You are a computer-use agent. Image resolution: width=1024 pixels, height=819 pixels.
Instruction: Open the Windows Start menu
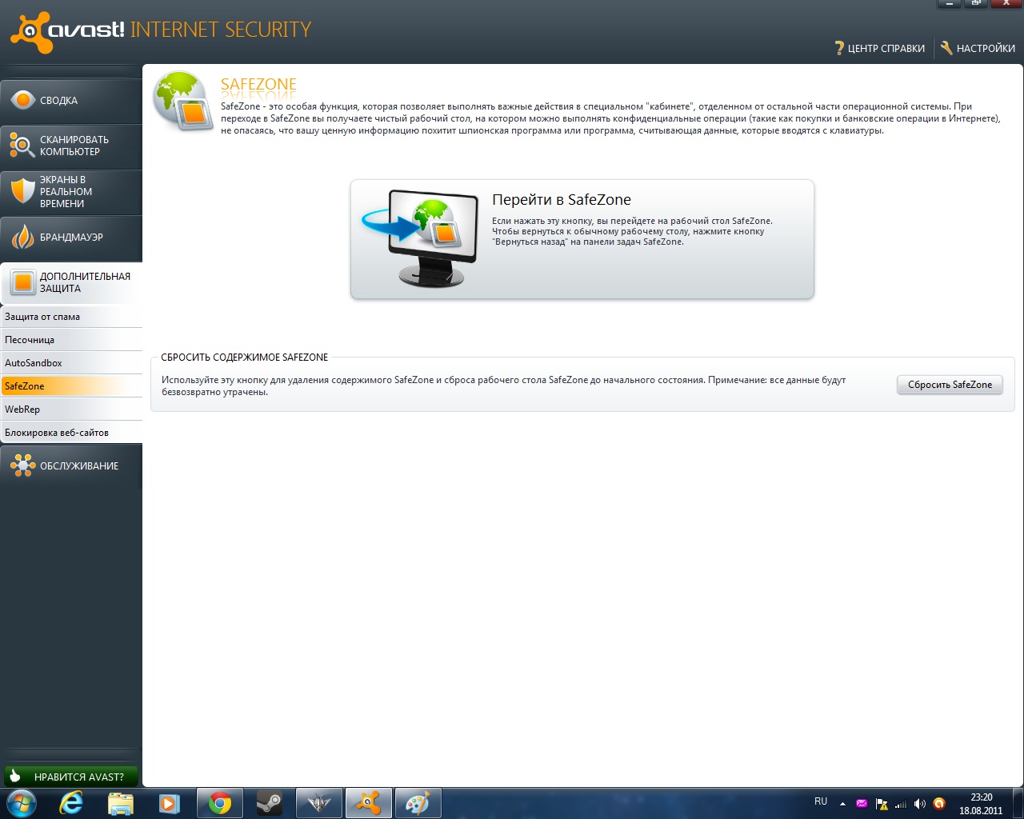click(x=22, y=803)
